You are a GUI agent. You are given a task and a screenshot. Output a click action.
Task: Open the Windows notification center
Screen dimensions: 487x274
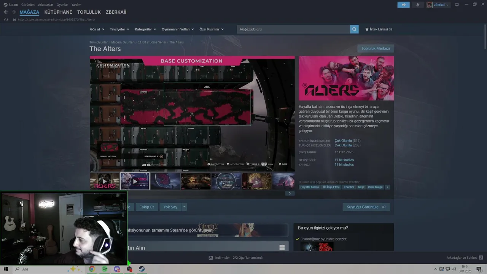point(479,269)
